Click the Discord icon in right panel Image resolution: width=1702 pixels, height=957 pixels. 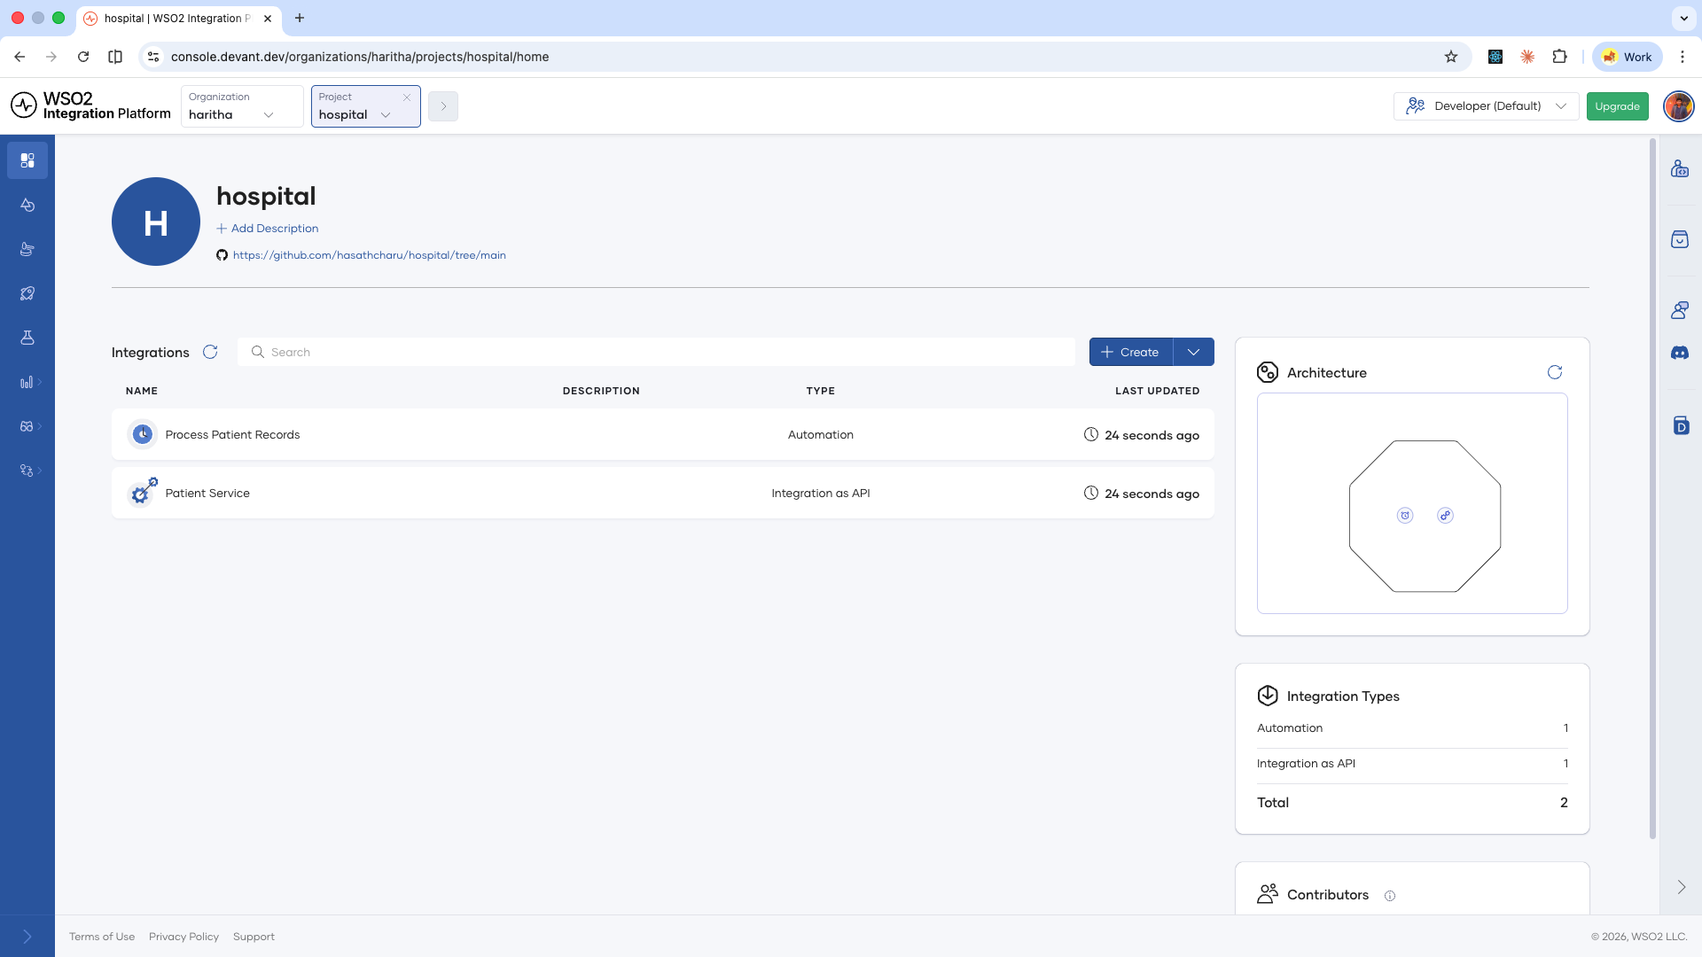1680,353
